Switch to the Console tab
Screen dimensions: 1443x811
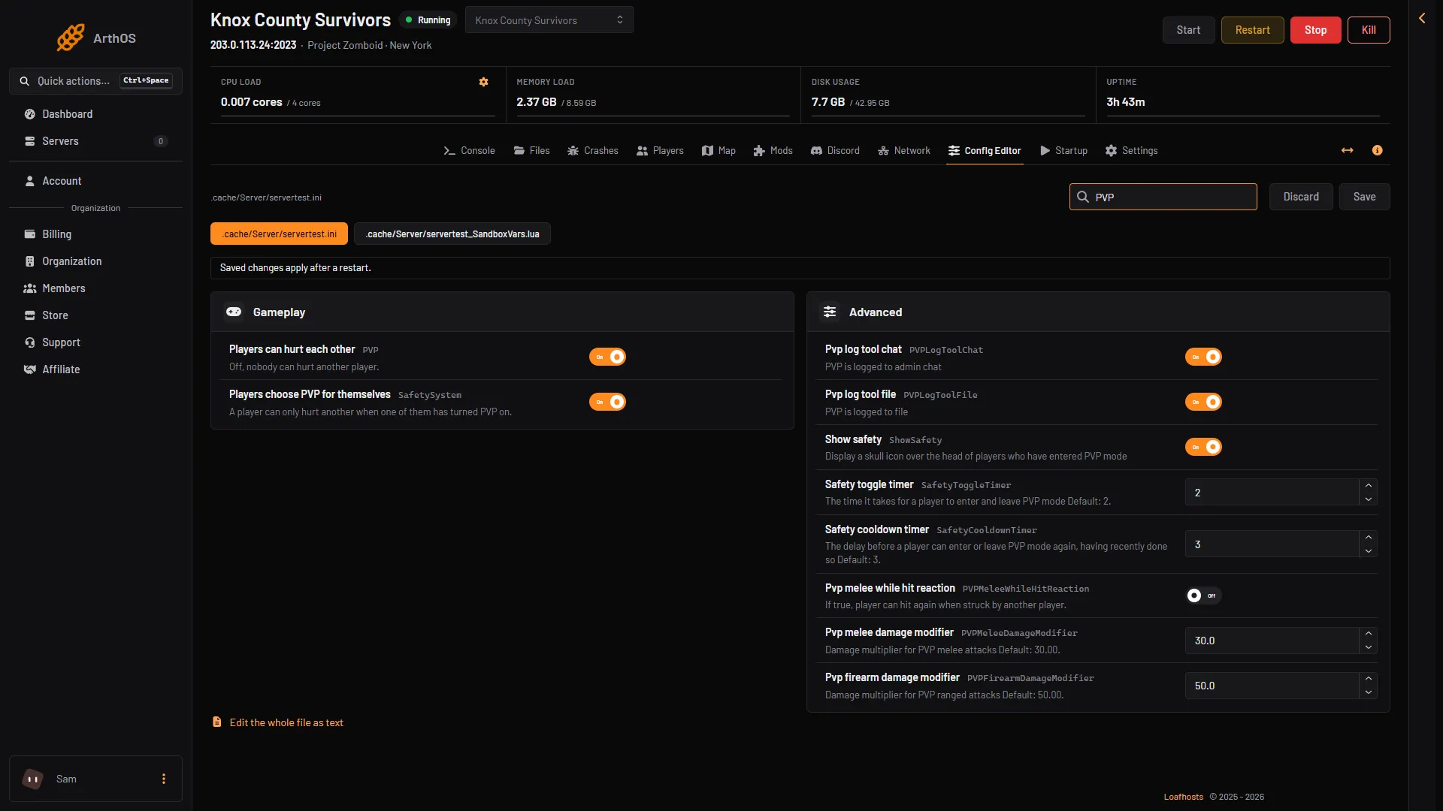[469, 150]
